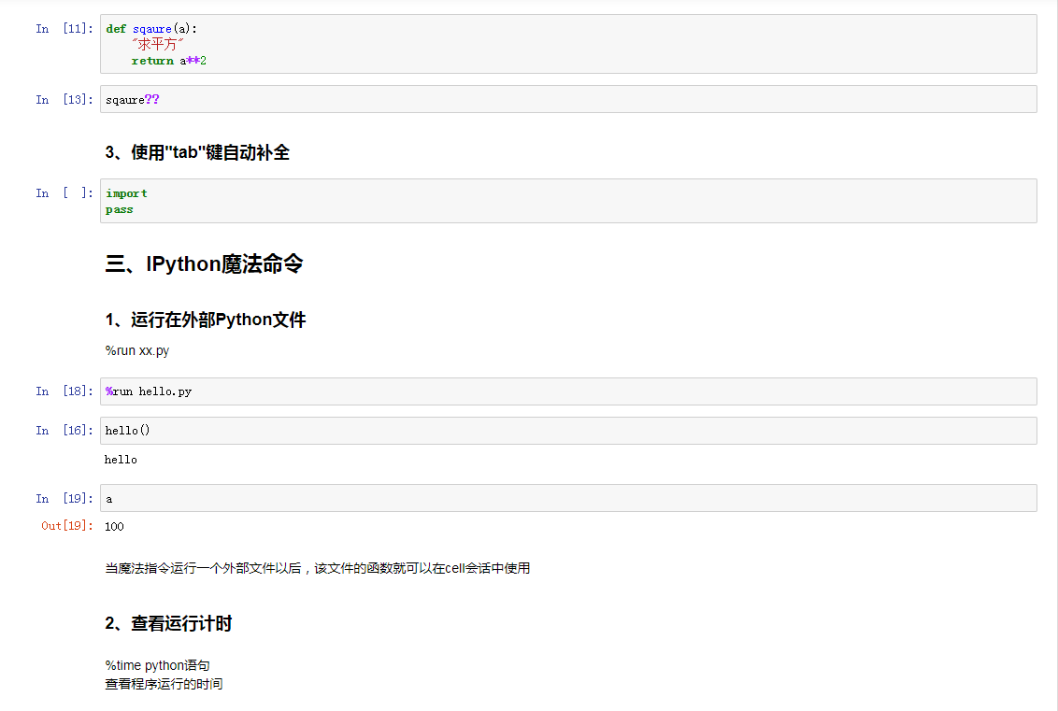
Task: Select the code cell containing 'a'
Action: (x=568, y=498)
